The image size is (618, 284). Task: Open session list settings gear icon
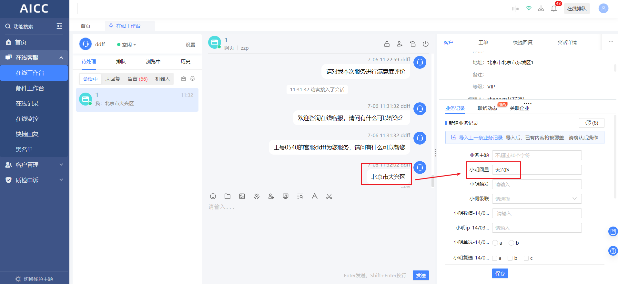(193, 79)
